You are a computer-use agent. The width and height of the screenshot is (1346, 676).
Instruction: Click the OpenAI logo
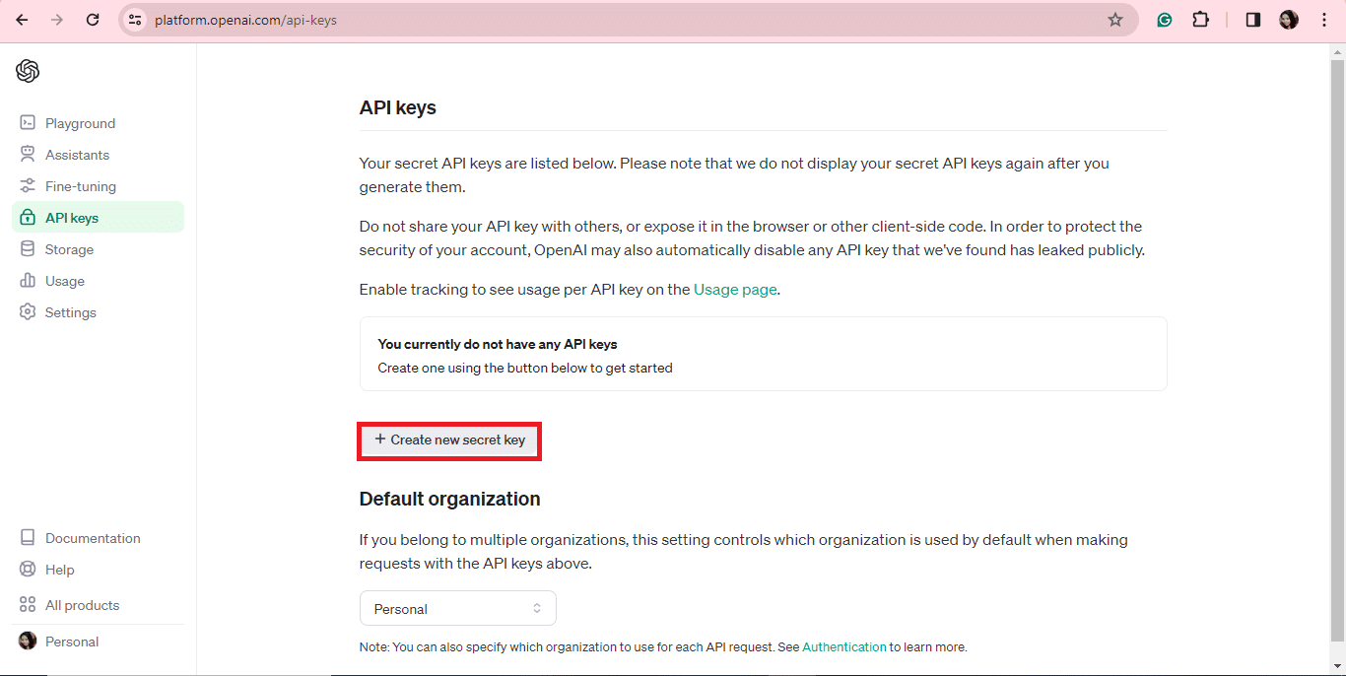pos(27,70)
